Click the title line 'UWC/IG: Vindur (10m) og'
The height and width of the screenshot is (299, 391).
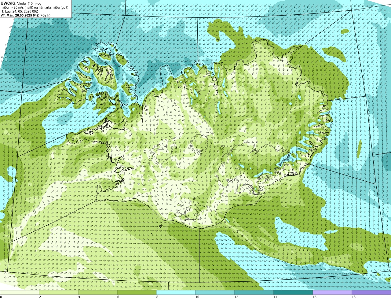(21, 3)
